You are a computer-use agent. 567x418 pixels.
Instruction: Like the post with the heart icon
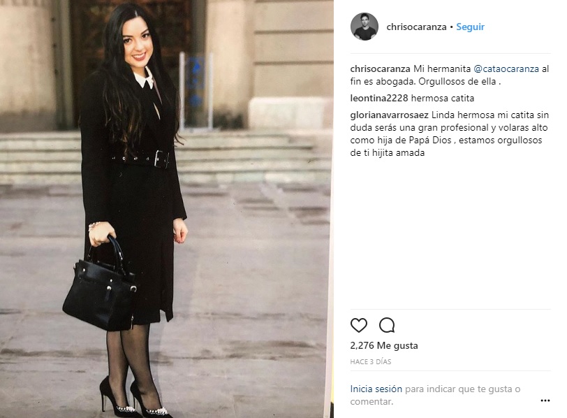pyautogui.click(x=359, y=325)
